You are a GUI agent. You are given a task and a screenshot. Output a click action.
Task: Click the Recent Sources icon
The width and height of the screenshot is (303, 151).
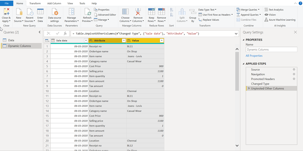point(30,12)
